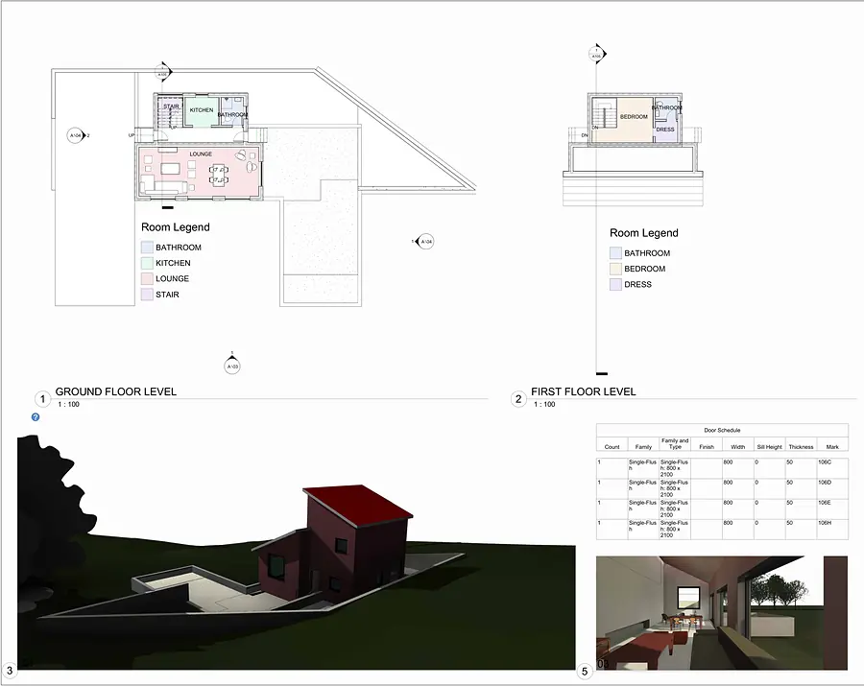
Task: Click the Thickness column header
Action: point(801,446)
